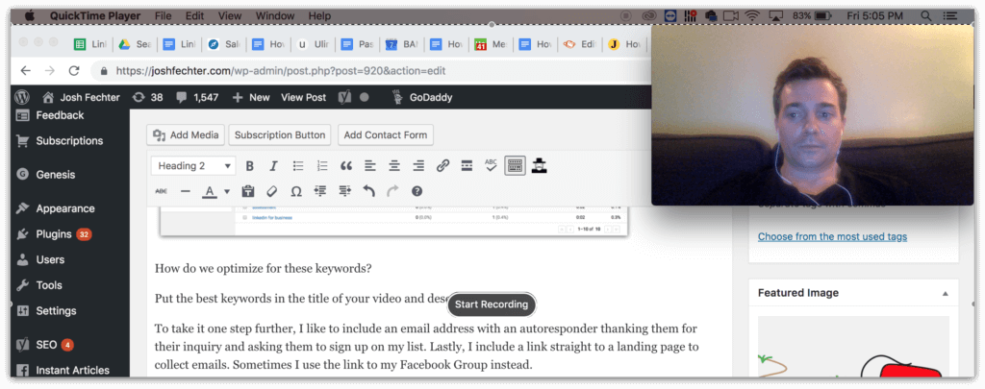This screenshot has width=985, height=389.
Task: Insert a numbered list
Action: point(322,166)
